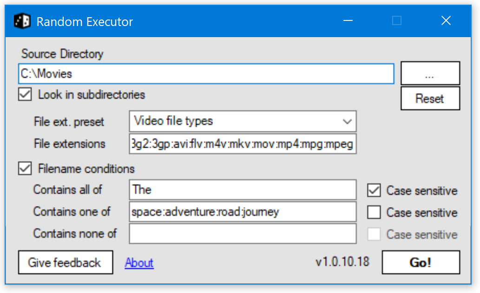Click the Contains all of field
This screenshot has width=480, height=293.
tap(243, 190)
